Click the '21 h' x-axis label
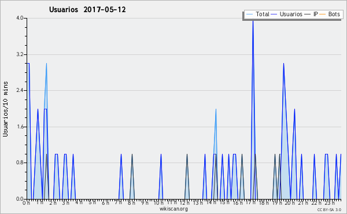Viewport: 347px width, 214px height. (x=303, y=203)
